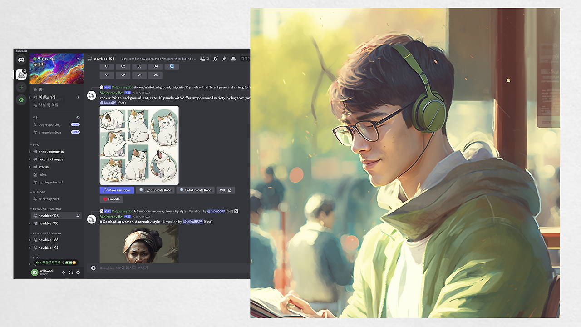581x327 pixels.
Task: Click the @feibai5599 mention in Upscaled message
Action: pyautogui.click(x=193, y=222)
